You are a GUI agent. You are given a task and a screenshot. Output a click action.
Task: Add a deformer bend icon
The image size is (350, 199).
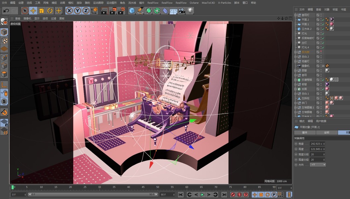165,11
